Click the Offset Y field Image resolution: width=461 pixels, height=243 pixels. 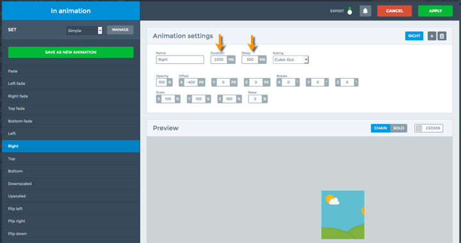click(223, 82)
